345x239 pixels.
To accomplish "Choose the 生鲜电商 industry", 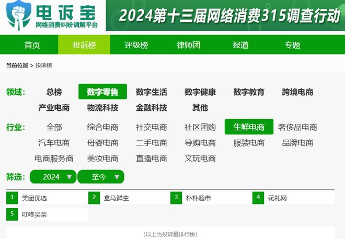I will point(249,127).
